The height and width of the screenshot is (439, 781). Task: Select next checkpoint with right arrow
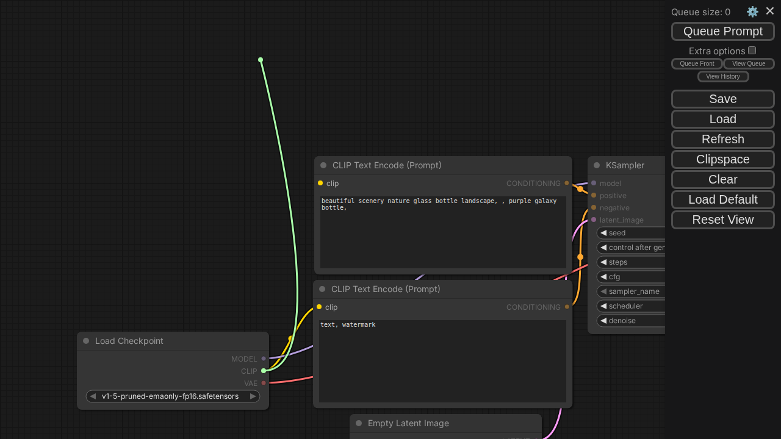[253, 396]
